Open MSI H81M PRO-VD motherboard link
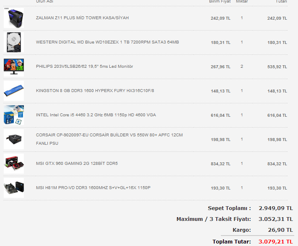Image resolution: width=298 pixels, height=246 pixels. point(93,188)
